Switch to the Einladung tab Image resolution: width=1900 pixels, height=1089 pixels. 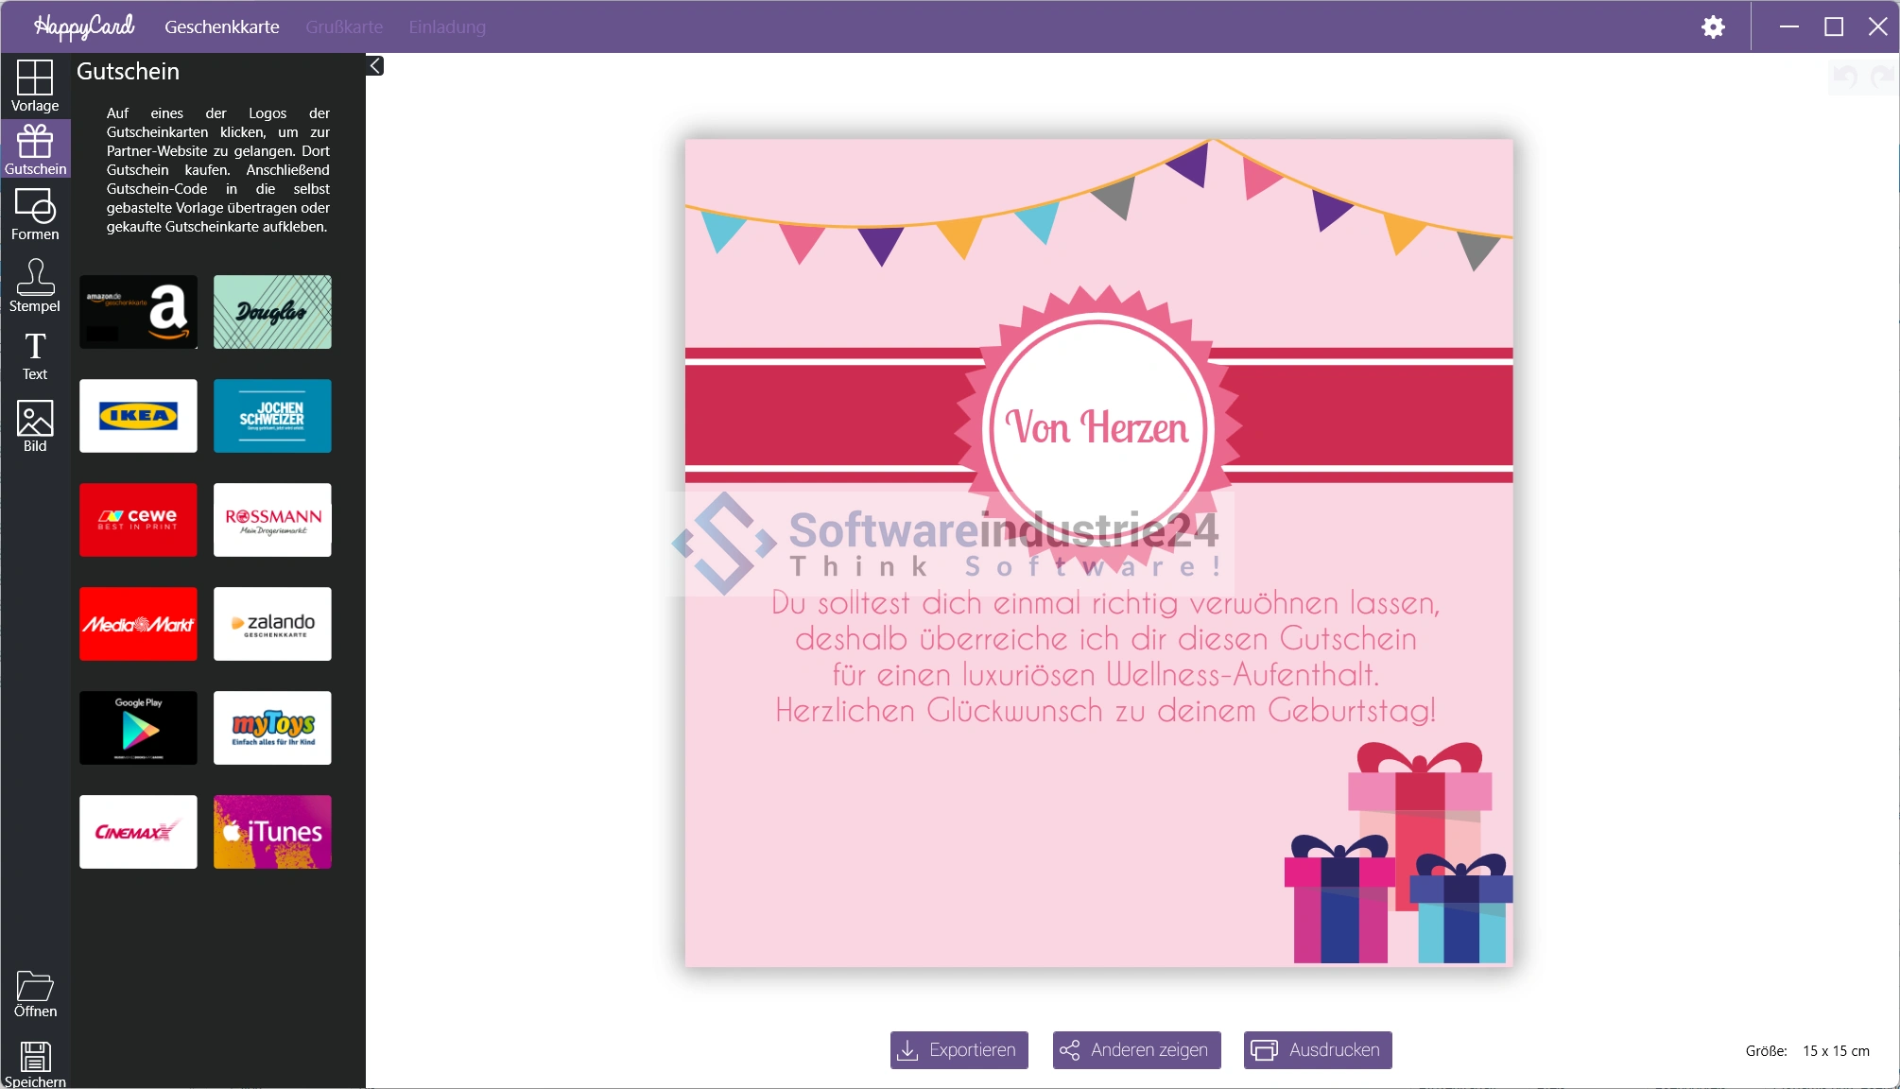(x=447, y=26)
